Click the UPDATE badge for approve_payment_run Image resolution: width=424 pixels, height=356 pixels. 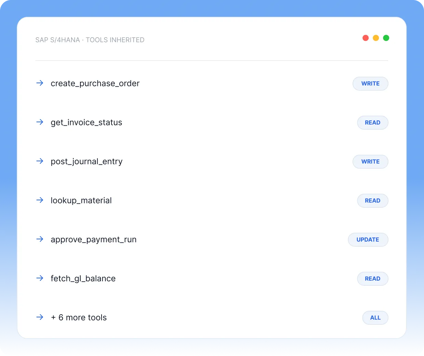click(x=368, y=240)
